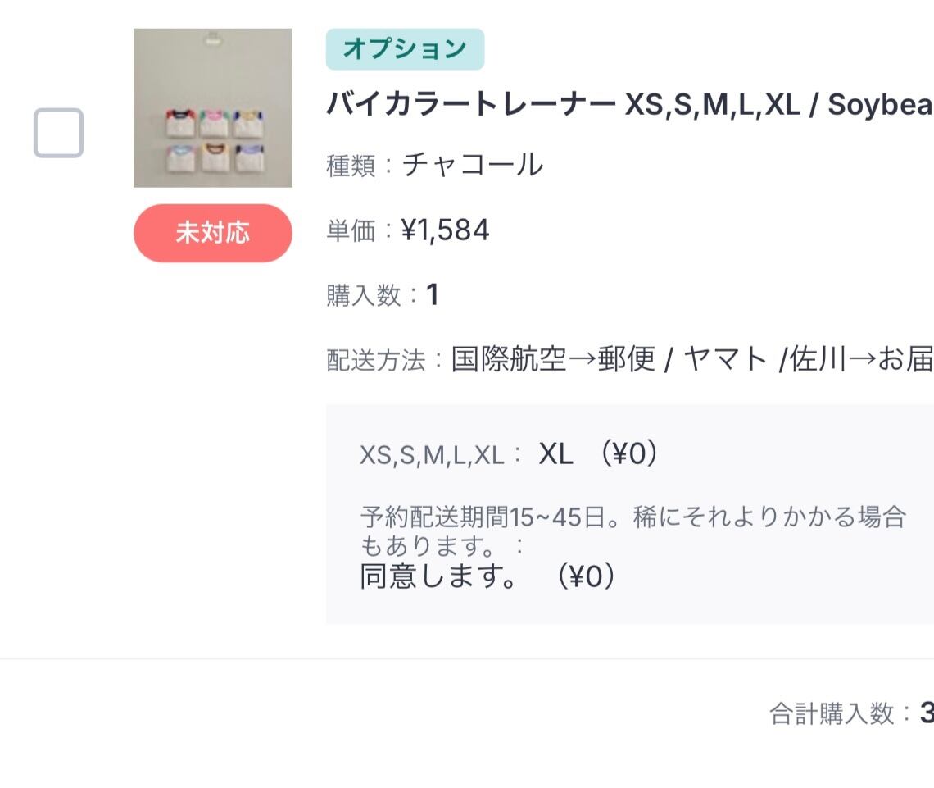Click the 国際航空→郵便 shipping method text

point(553,359)
